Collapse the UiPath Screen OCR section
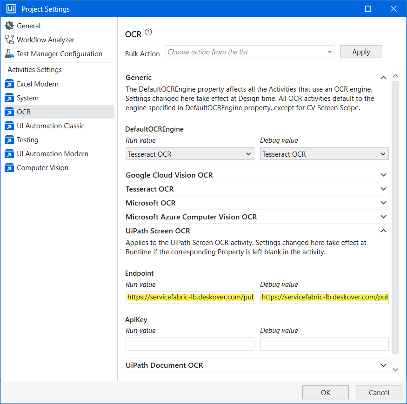 [383, 231]
